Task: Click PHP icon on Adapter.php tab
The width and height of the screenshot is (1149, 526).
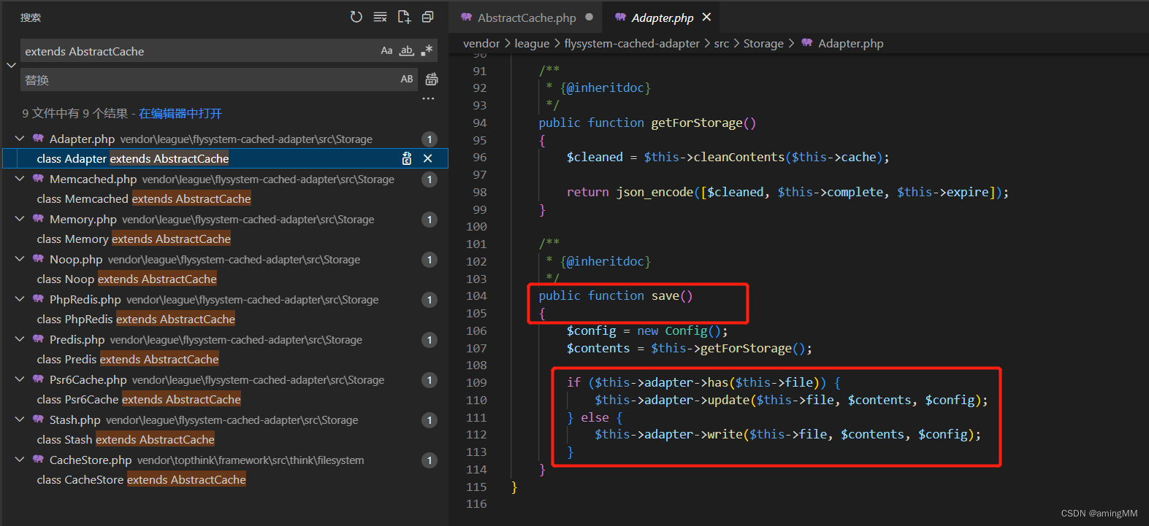Action: point(620,17)
